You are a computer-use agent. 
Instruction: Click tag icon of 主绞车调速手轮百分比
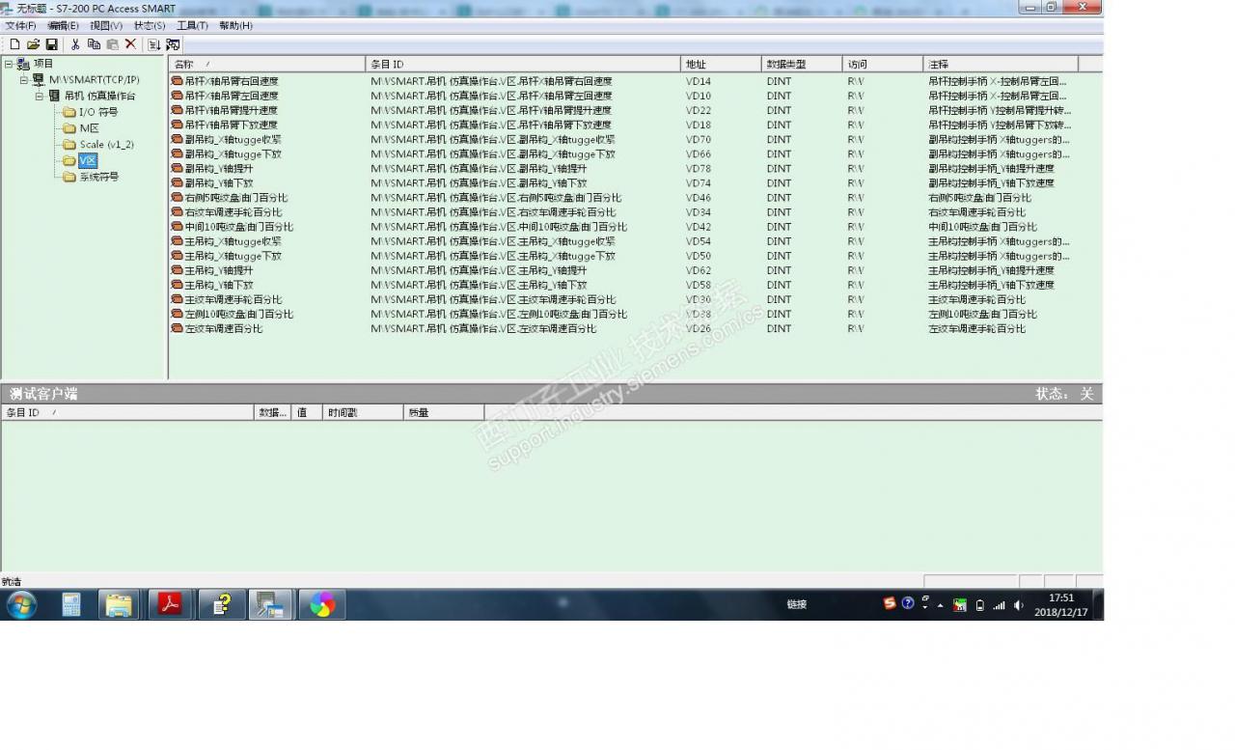(177, 299)
